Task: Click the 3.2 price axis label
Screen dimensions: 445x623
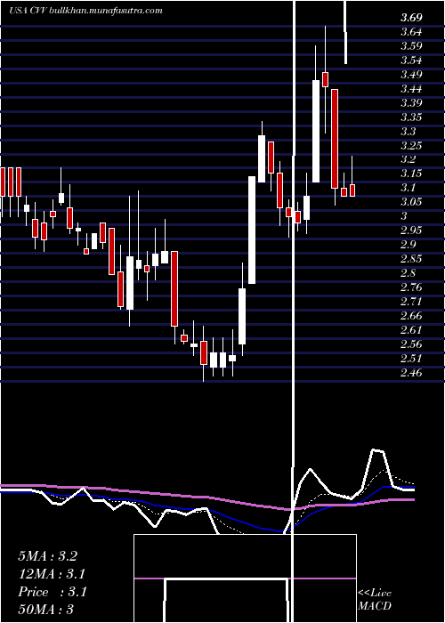Action: pos(409,159)
